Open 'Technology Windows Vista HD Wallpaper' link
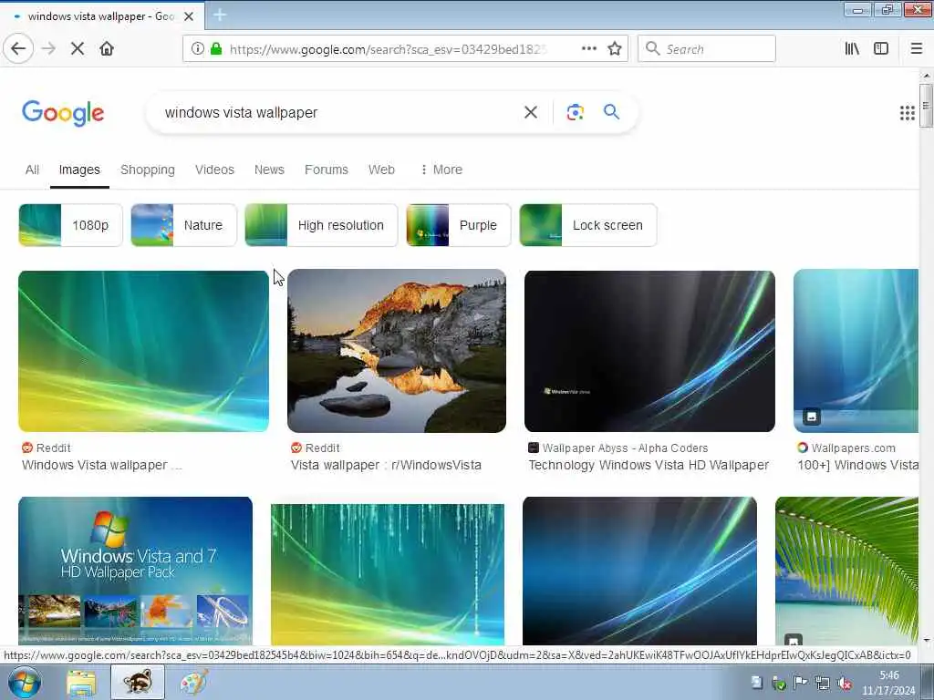 (x=649, y=466)
